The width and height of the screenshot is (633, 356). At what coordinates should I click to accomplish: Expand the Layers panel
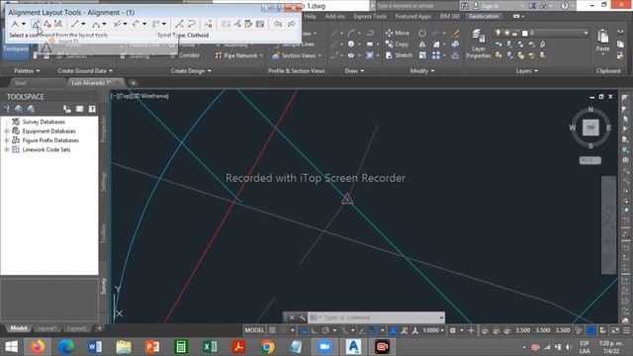coord(526,70)
